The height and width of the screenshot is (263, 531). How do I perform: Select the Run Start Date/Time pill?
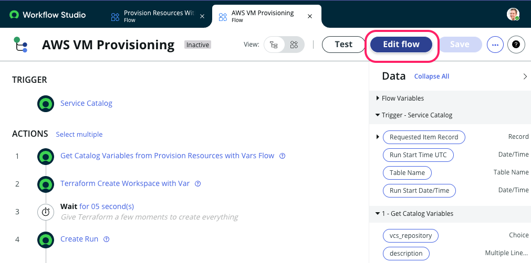click(x=419, y=190)
